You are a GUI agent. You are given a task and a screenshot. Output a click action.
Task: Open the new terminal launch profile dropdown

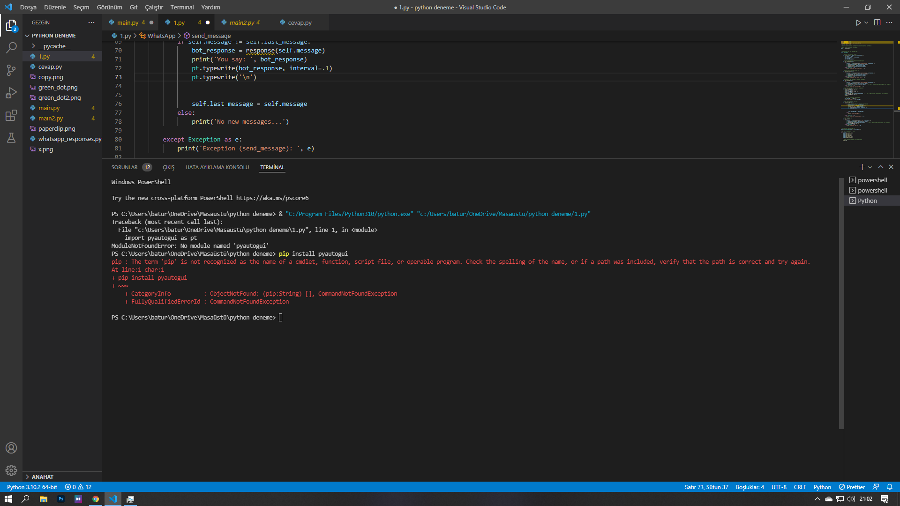870,167
